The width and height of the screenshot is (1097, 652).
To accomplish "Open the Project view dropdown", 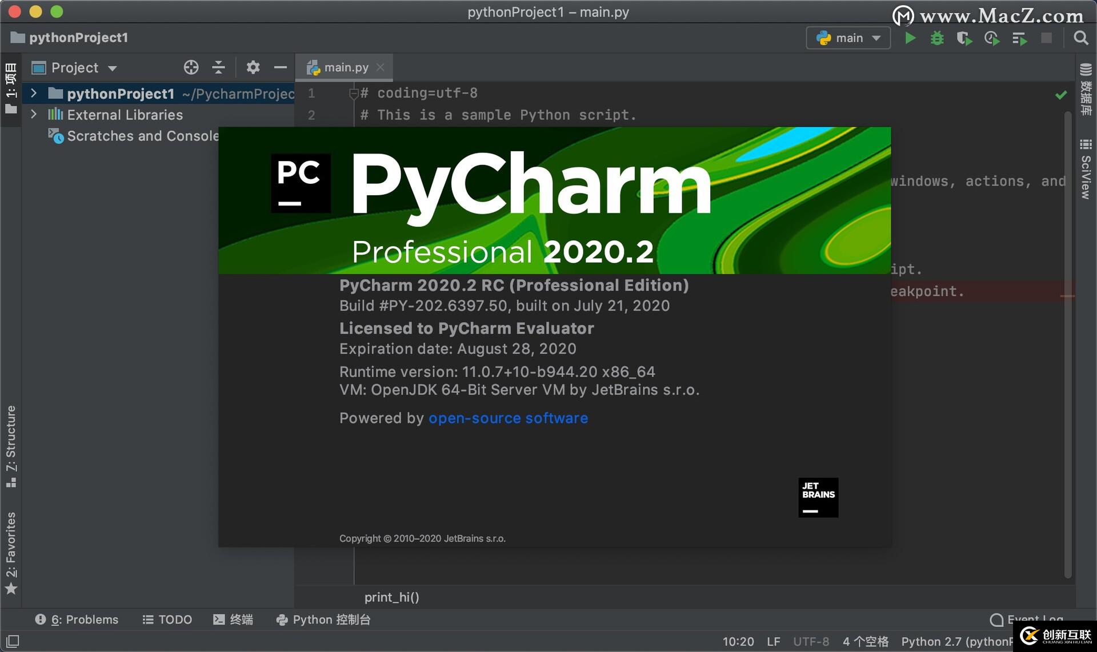I will [x=74, y=68].
